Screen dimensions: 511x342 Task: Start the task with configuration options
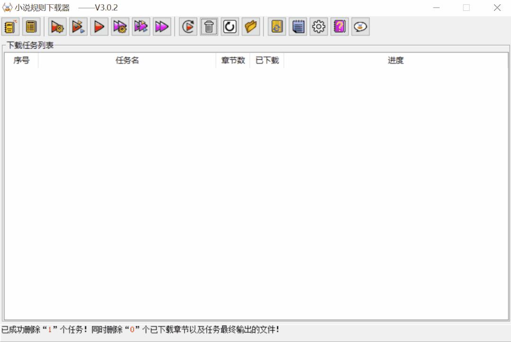pos(57,26)
